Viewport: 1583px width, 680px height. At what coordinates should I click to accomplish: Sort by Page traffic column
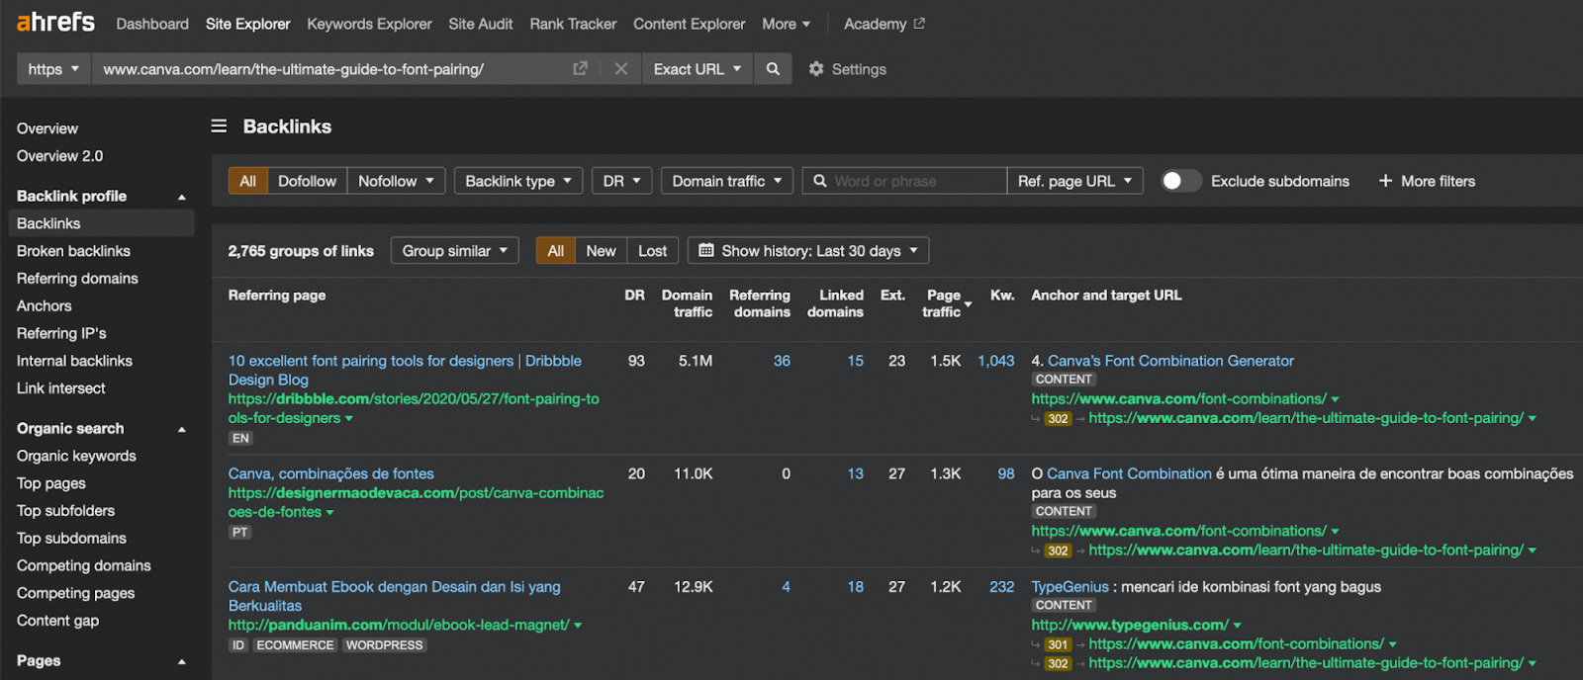(x=943, y=303)
